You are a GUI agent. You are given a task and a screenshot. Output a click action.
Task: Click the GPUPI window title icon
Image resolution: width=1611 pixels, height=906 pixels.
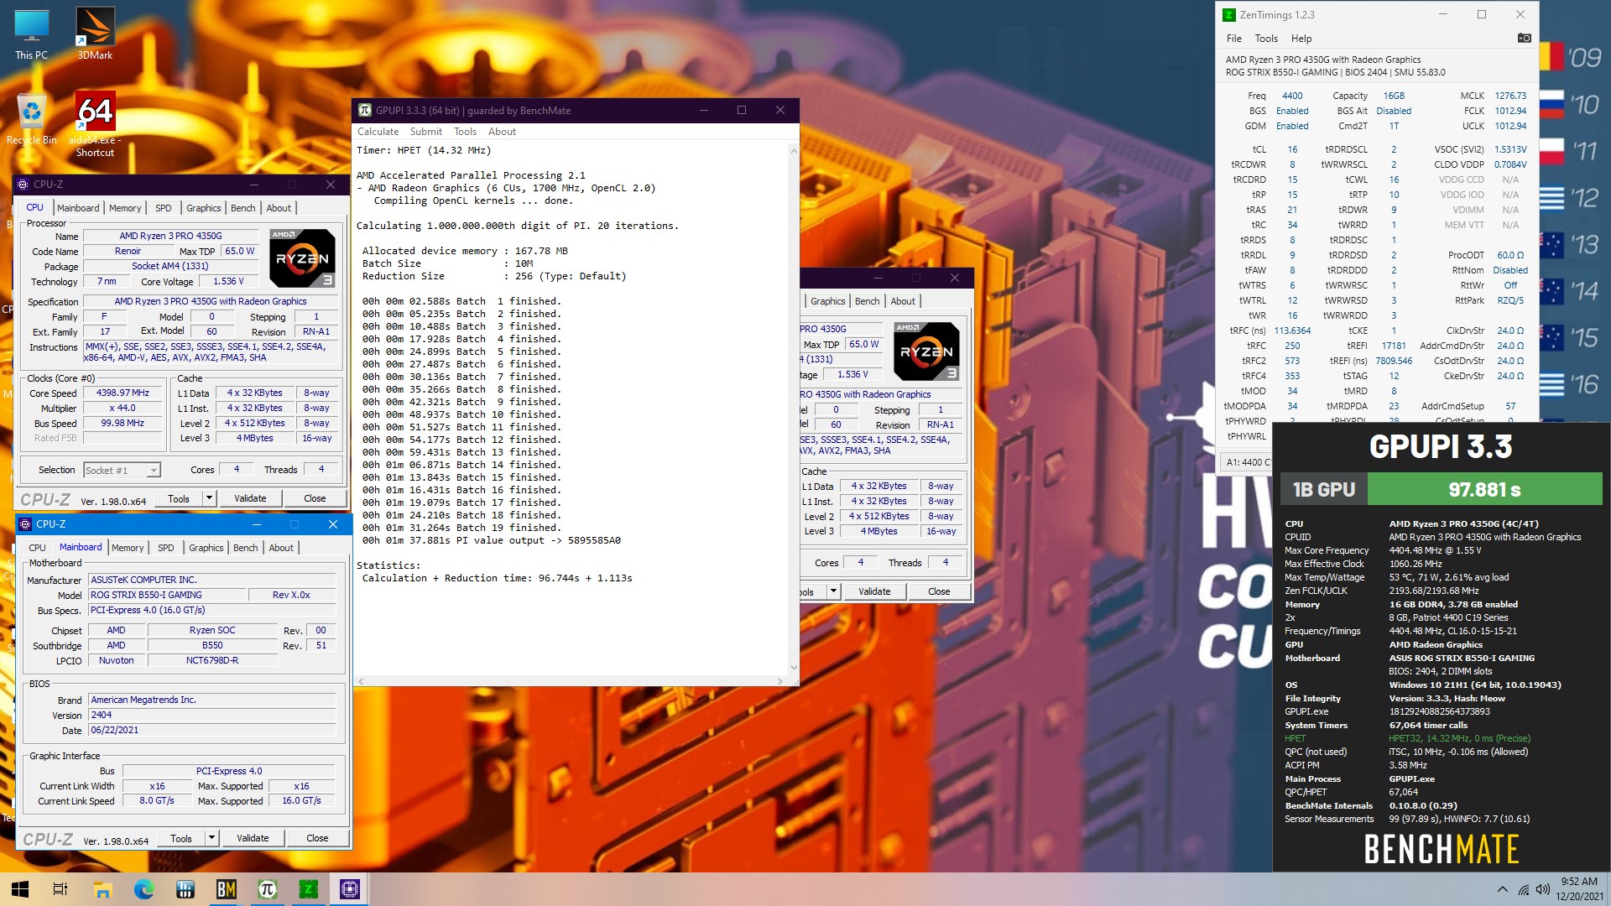coord(364,110)
